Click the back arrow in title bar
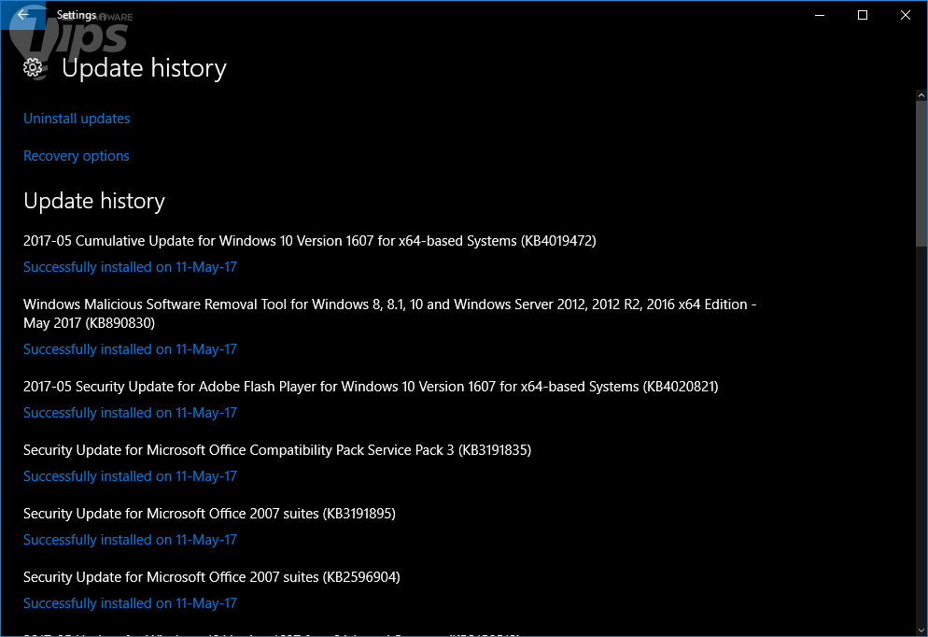Image resolution: width=928 pixels, height=637 pixels. (22, 15)
